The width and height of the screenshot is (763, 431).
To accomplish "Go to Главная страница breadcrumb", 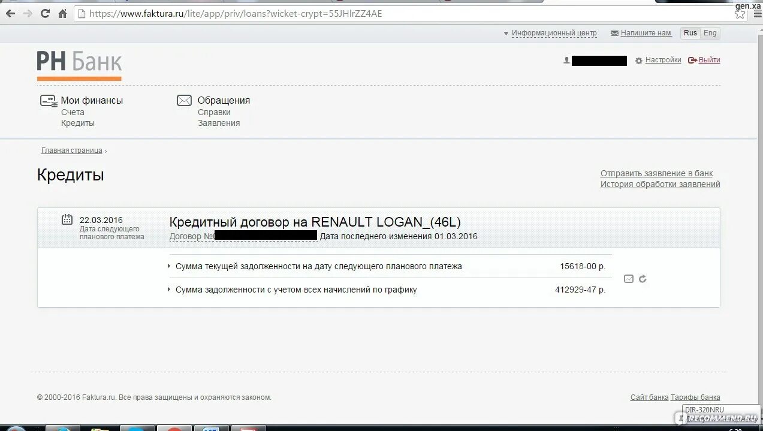I will tap(72, 150).
